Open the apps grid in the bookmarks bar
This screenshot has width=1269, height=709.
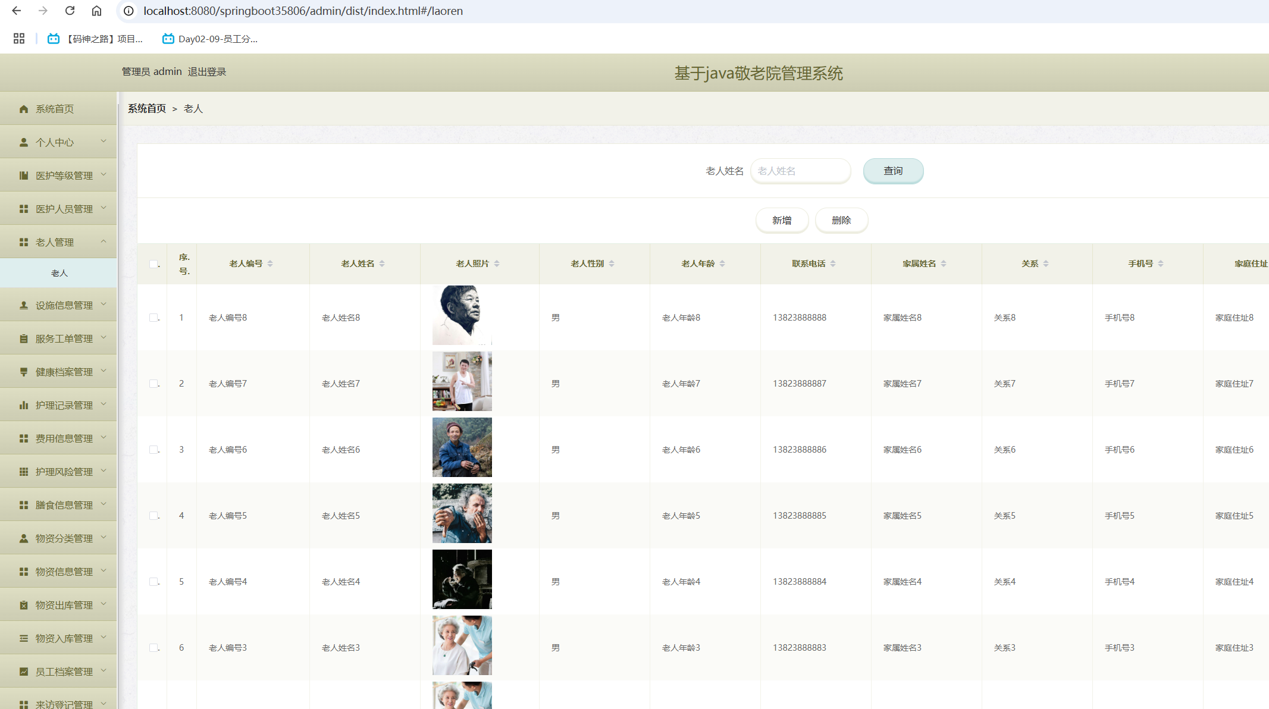pyautogui.click(x=19, y=39)
